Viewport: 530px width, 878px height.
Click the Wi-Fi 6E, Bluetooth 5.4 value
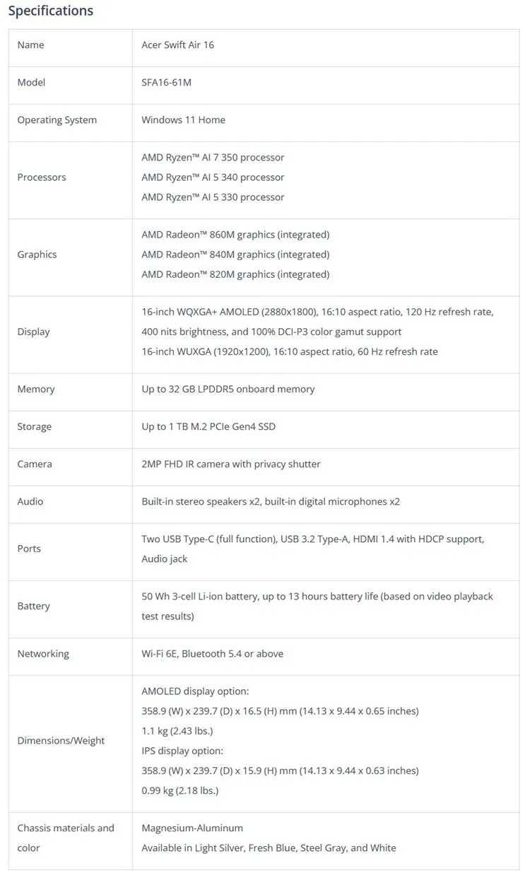pos(212,653)
